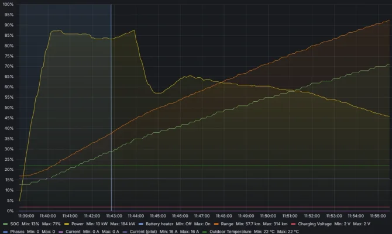The image size is (392, 234).
Task: Toggle the Current (pilot) legend label
Action: tap(143, 232)
